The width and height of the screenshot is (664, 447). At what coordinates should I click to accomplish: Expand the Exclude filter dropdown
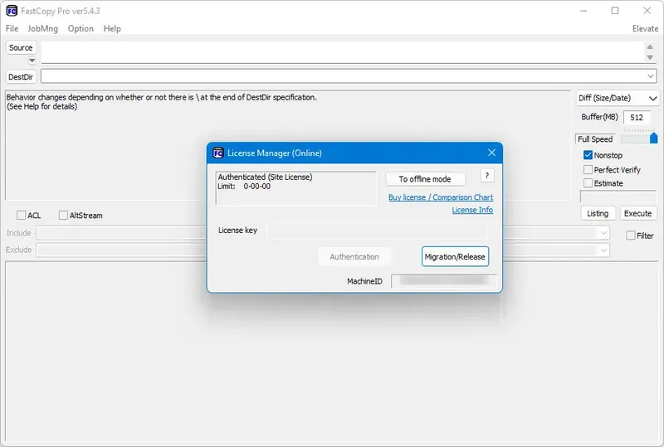[x=603, y=250]
